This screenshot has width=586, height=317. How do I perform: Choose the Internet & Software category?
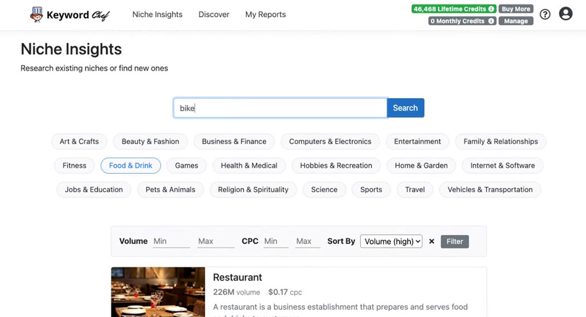(502, 165)
